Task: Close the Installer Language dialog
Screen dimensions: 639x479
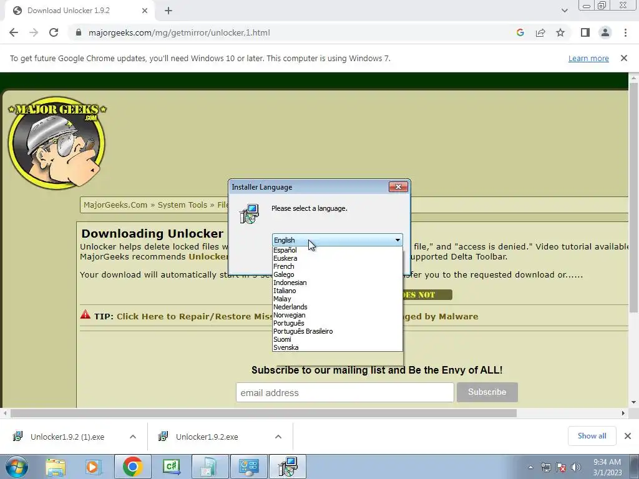Action: coord(398,186)
